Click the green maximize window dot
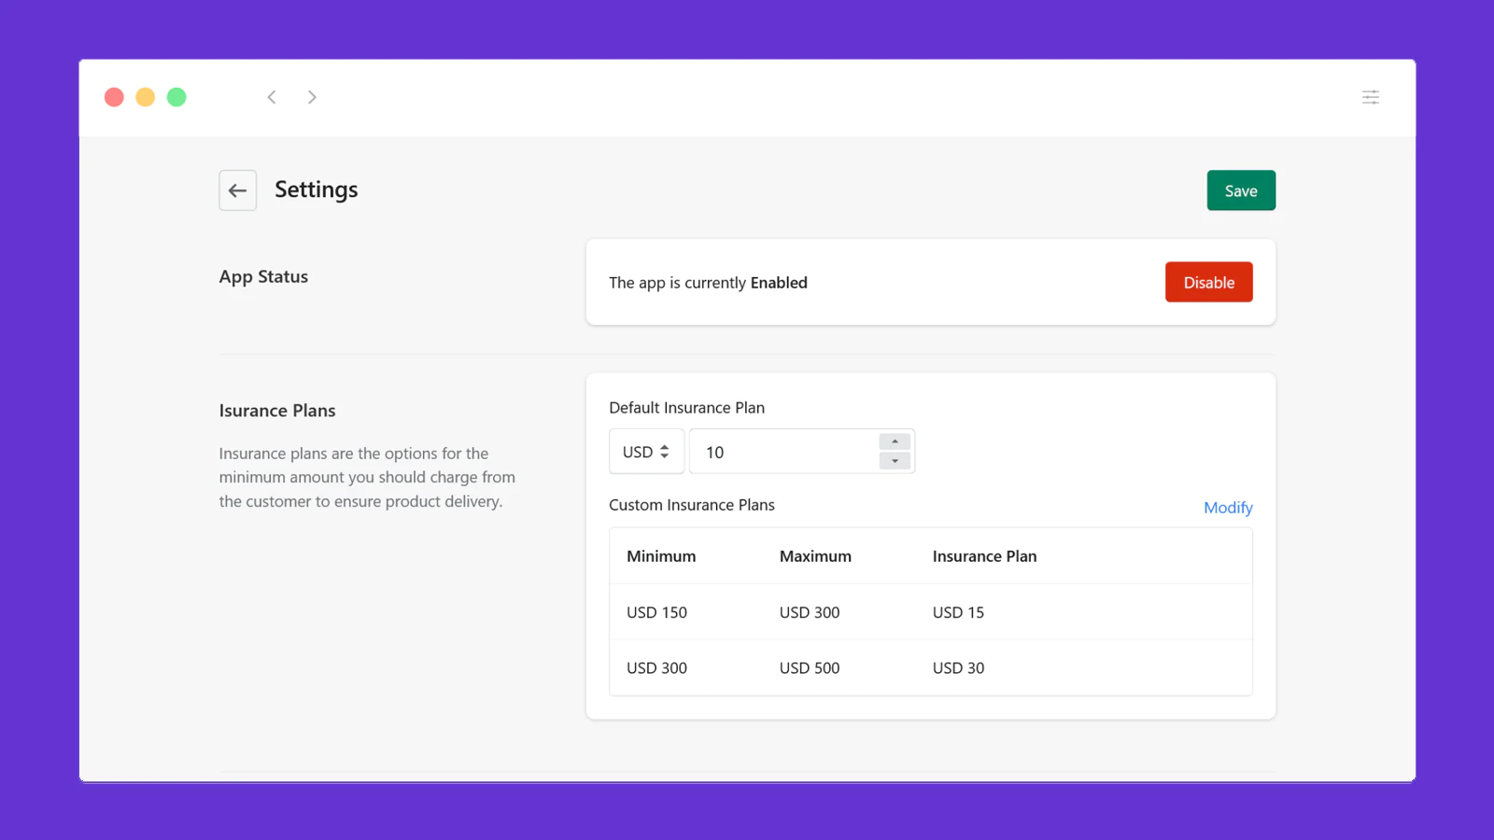Image resolution: width=1494 pixels, height=840 pixels. [176, 97]
